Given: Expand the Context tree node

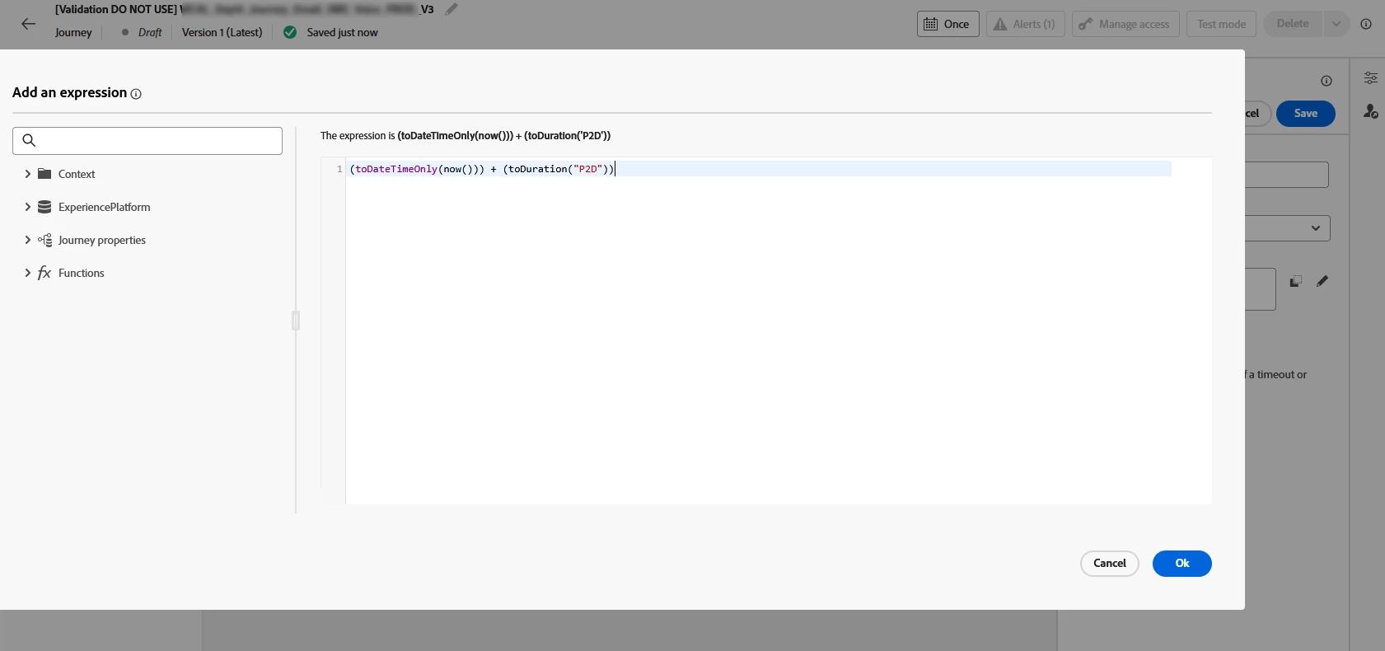Looking at the screenshot, I should tap(27, 174).
